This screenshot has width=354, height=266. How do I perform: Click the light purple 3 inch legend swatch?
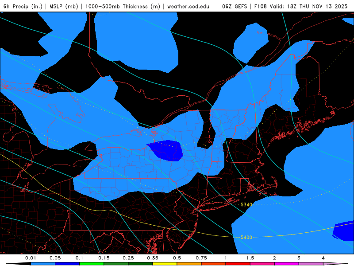(x=311, y=264)
